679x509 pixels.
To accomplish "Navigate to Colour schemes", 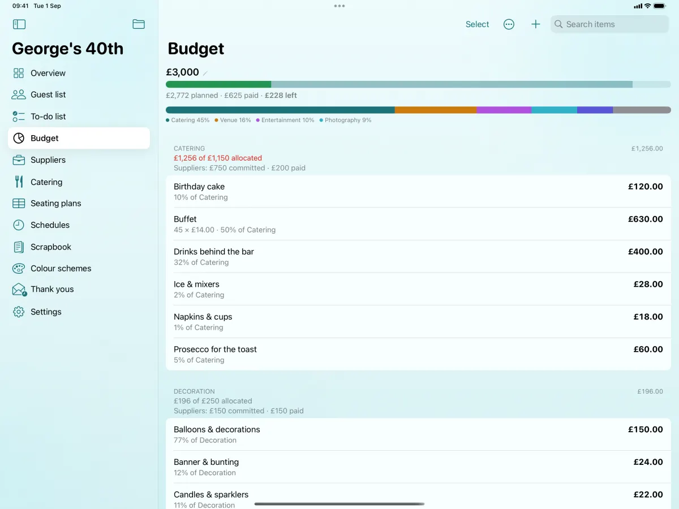I will point(79,269).
